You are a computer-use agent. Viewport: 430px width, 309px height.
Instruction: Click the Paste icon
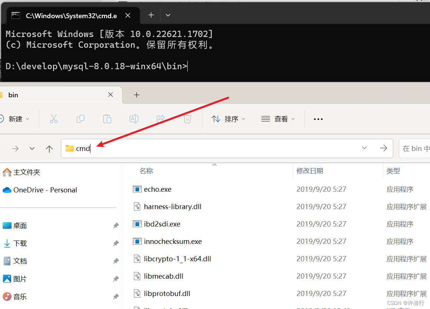[107, 119]
